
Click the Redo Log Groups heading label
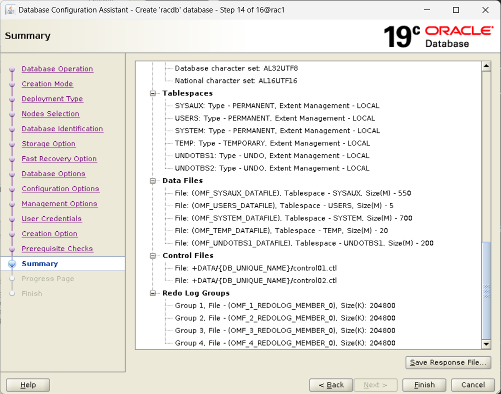click(x=196, y=293)
